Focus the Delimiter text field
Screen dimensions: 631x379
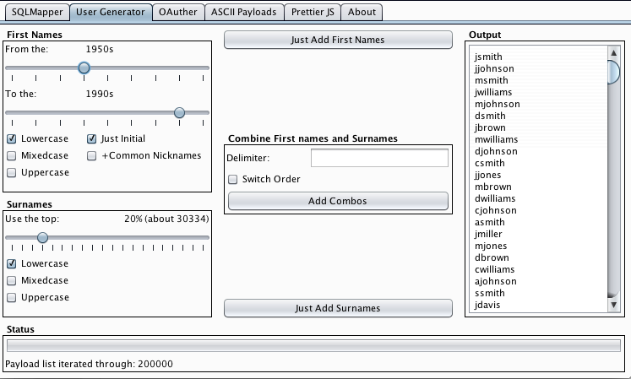click(379, 158)
